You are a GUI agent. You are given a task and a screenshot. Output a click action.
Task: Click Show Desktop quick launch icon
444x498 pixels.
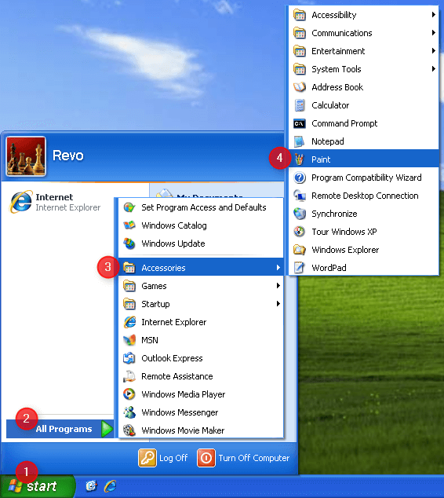coord(91,486)
